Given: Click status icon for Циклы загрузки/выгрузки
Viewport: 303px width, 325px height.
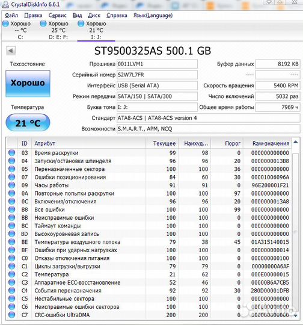Looking at the screenshot, I should [12, 266].
